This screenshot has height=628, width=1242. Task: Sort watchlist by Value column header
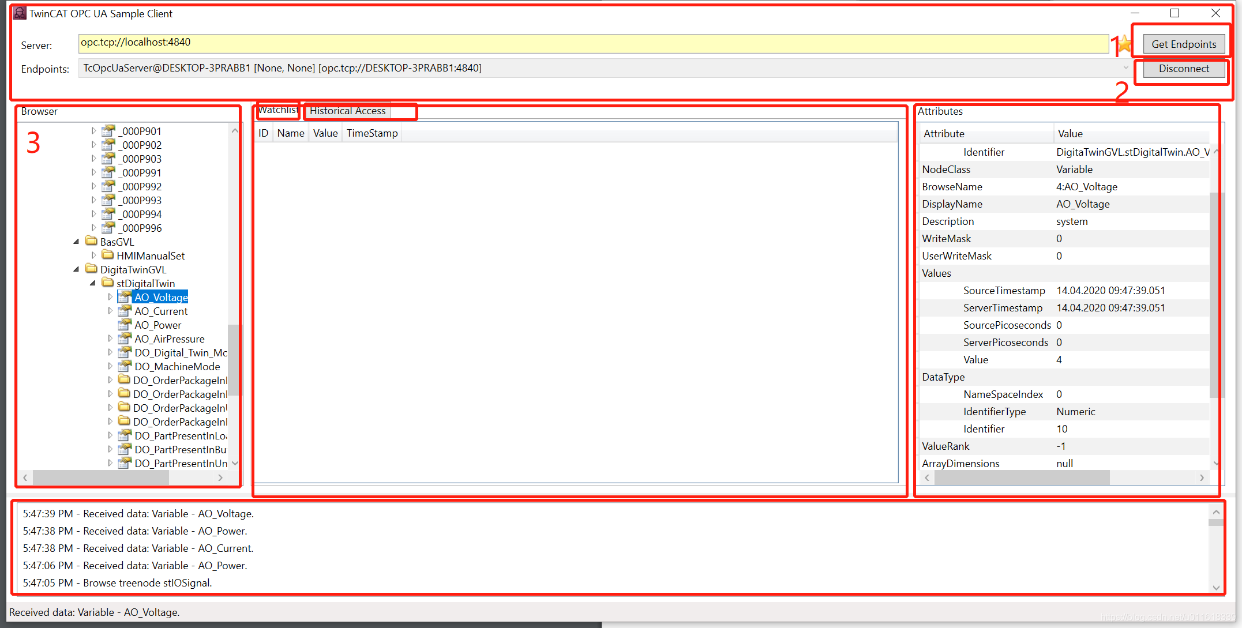tap(325, 133)
